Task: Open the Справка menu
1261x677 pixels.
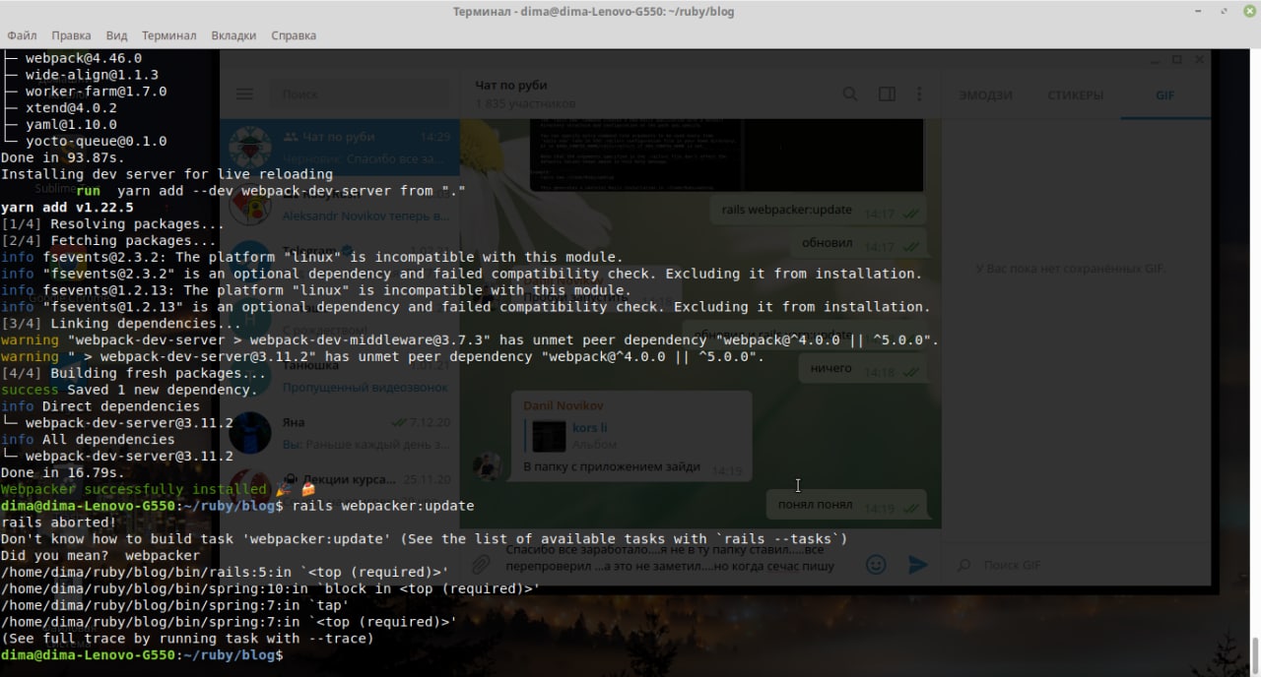Action: click(293, 35)
